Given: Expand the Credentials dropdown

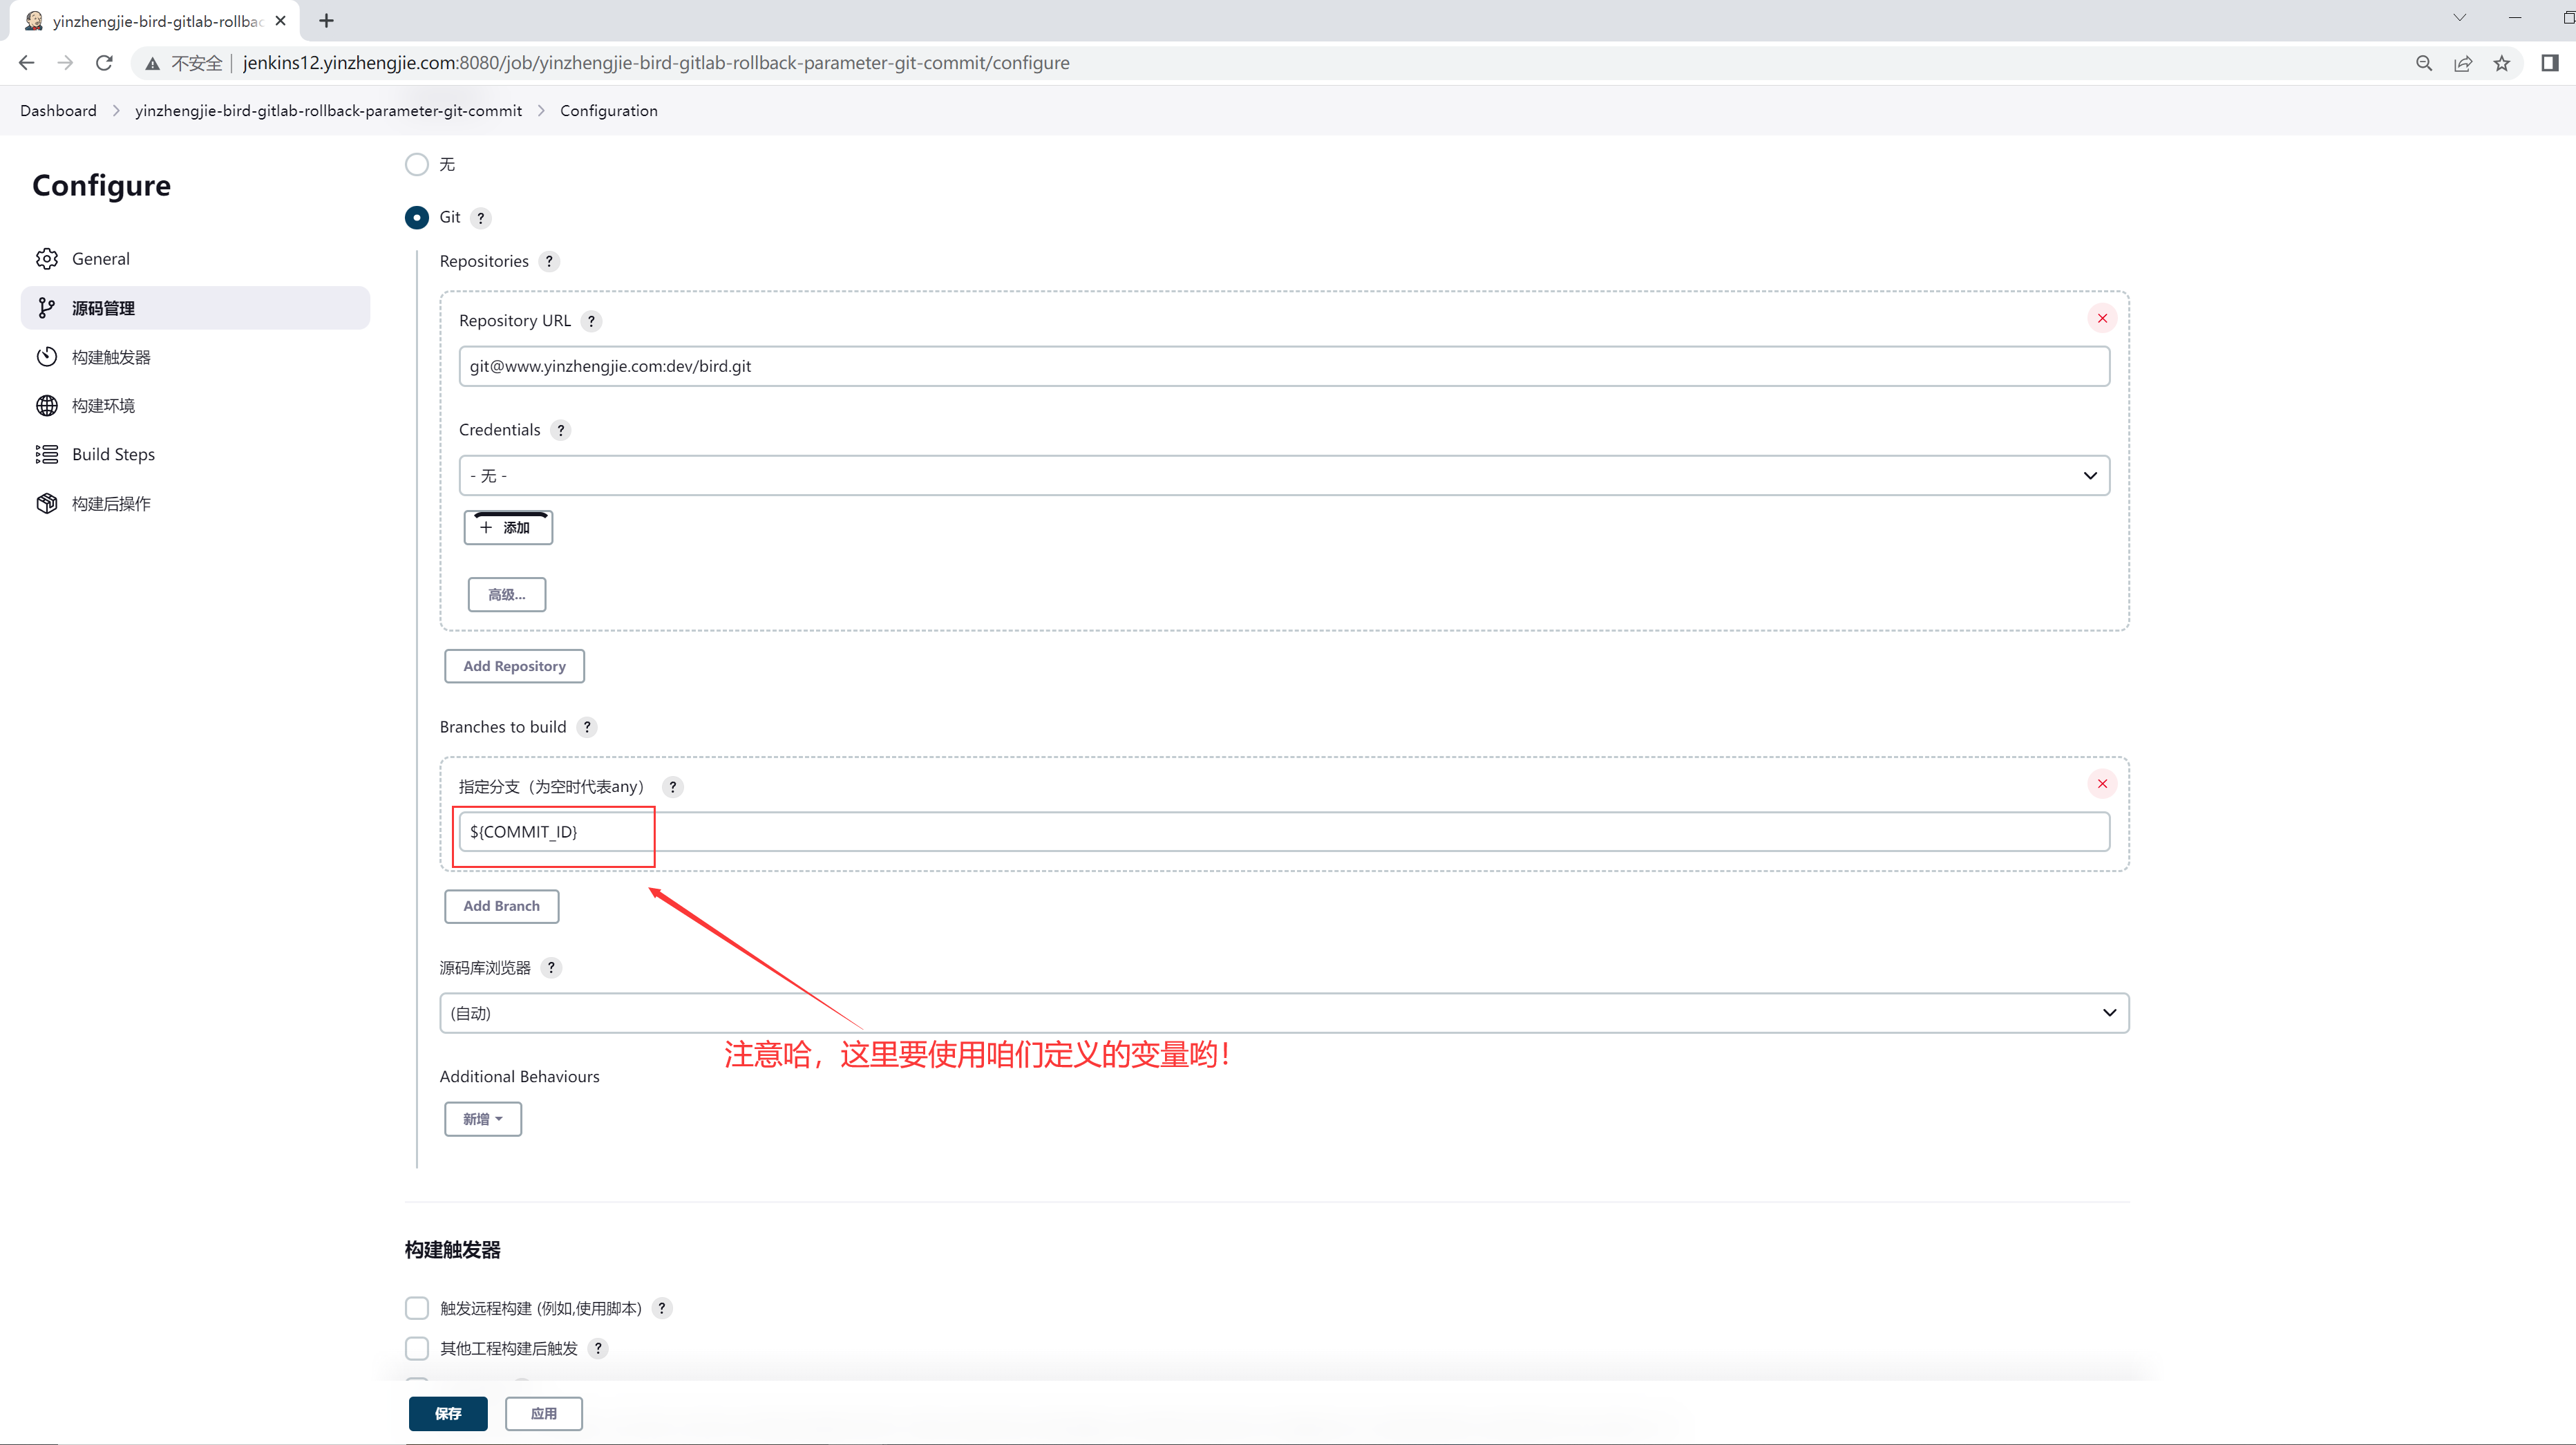Looking at the screenshot, I should tap(1284, 476).
